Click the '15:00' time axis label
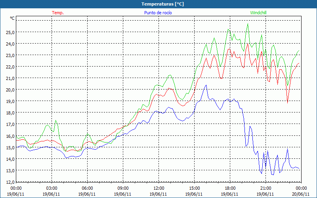 point(194,188)
